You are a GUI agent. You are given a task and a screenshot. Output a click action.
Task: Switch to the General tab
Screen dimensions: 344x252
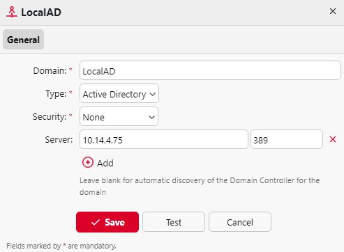click(x=23, y=40)
